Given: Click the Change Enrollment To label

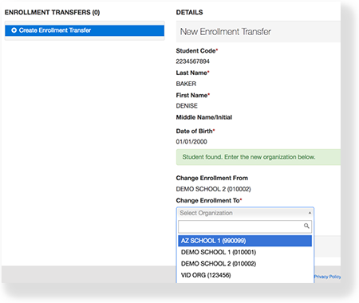Looking at the screenshot, I should (209, 201).
